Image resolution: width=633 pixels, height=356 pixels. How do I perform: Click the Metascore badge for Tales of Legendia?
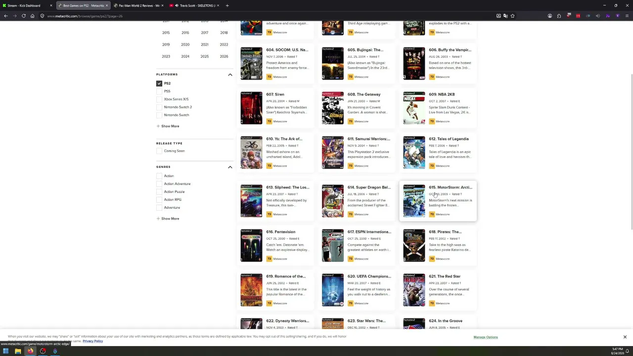[432, 166]
